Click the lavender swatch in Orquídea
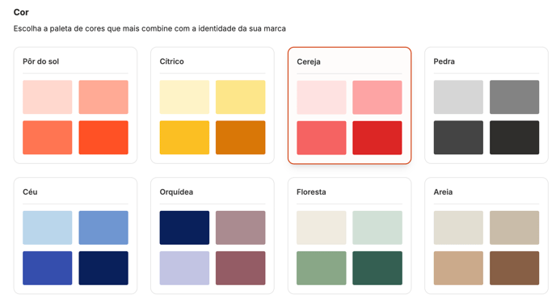 click(184, 268)
